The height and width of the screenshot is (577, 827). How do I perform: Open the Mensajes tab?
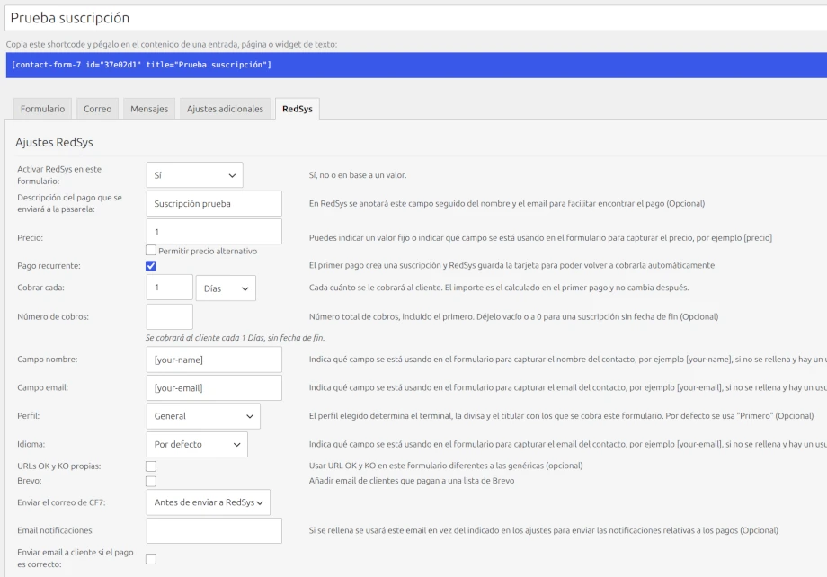pyautogui.click(x=149, y=109)
